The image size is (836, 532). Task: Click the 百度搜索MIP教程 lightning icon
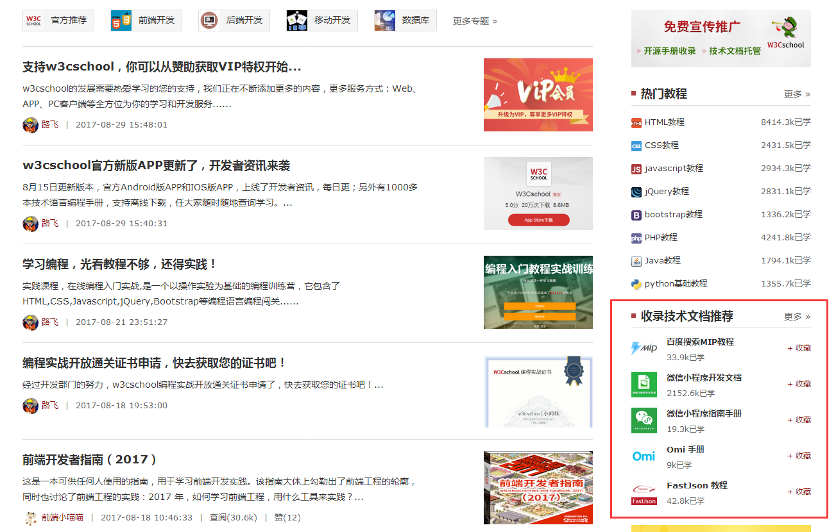[x=644, y=348]
